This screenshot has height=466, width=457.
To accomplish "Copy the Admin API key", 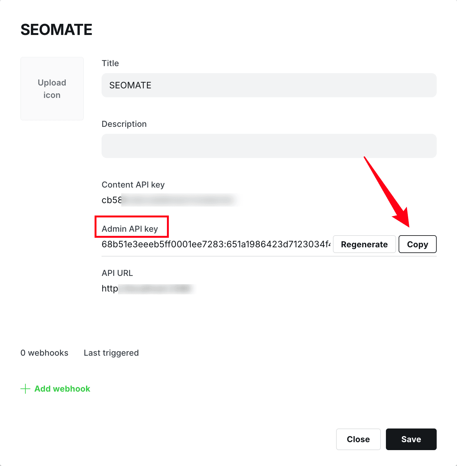I will point(417,244).
